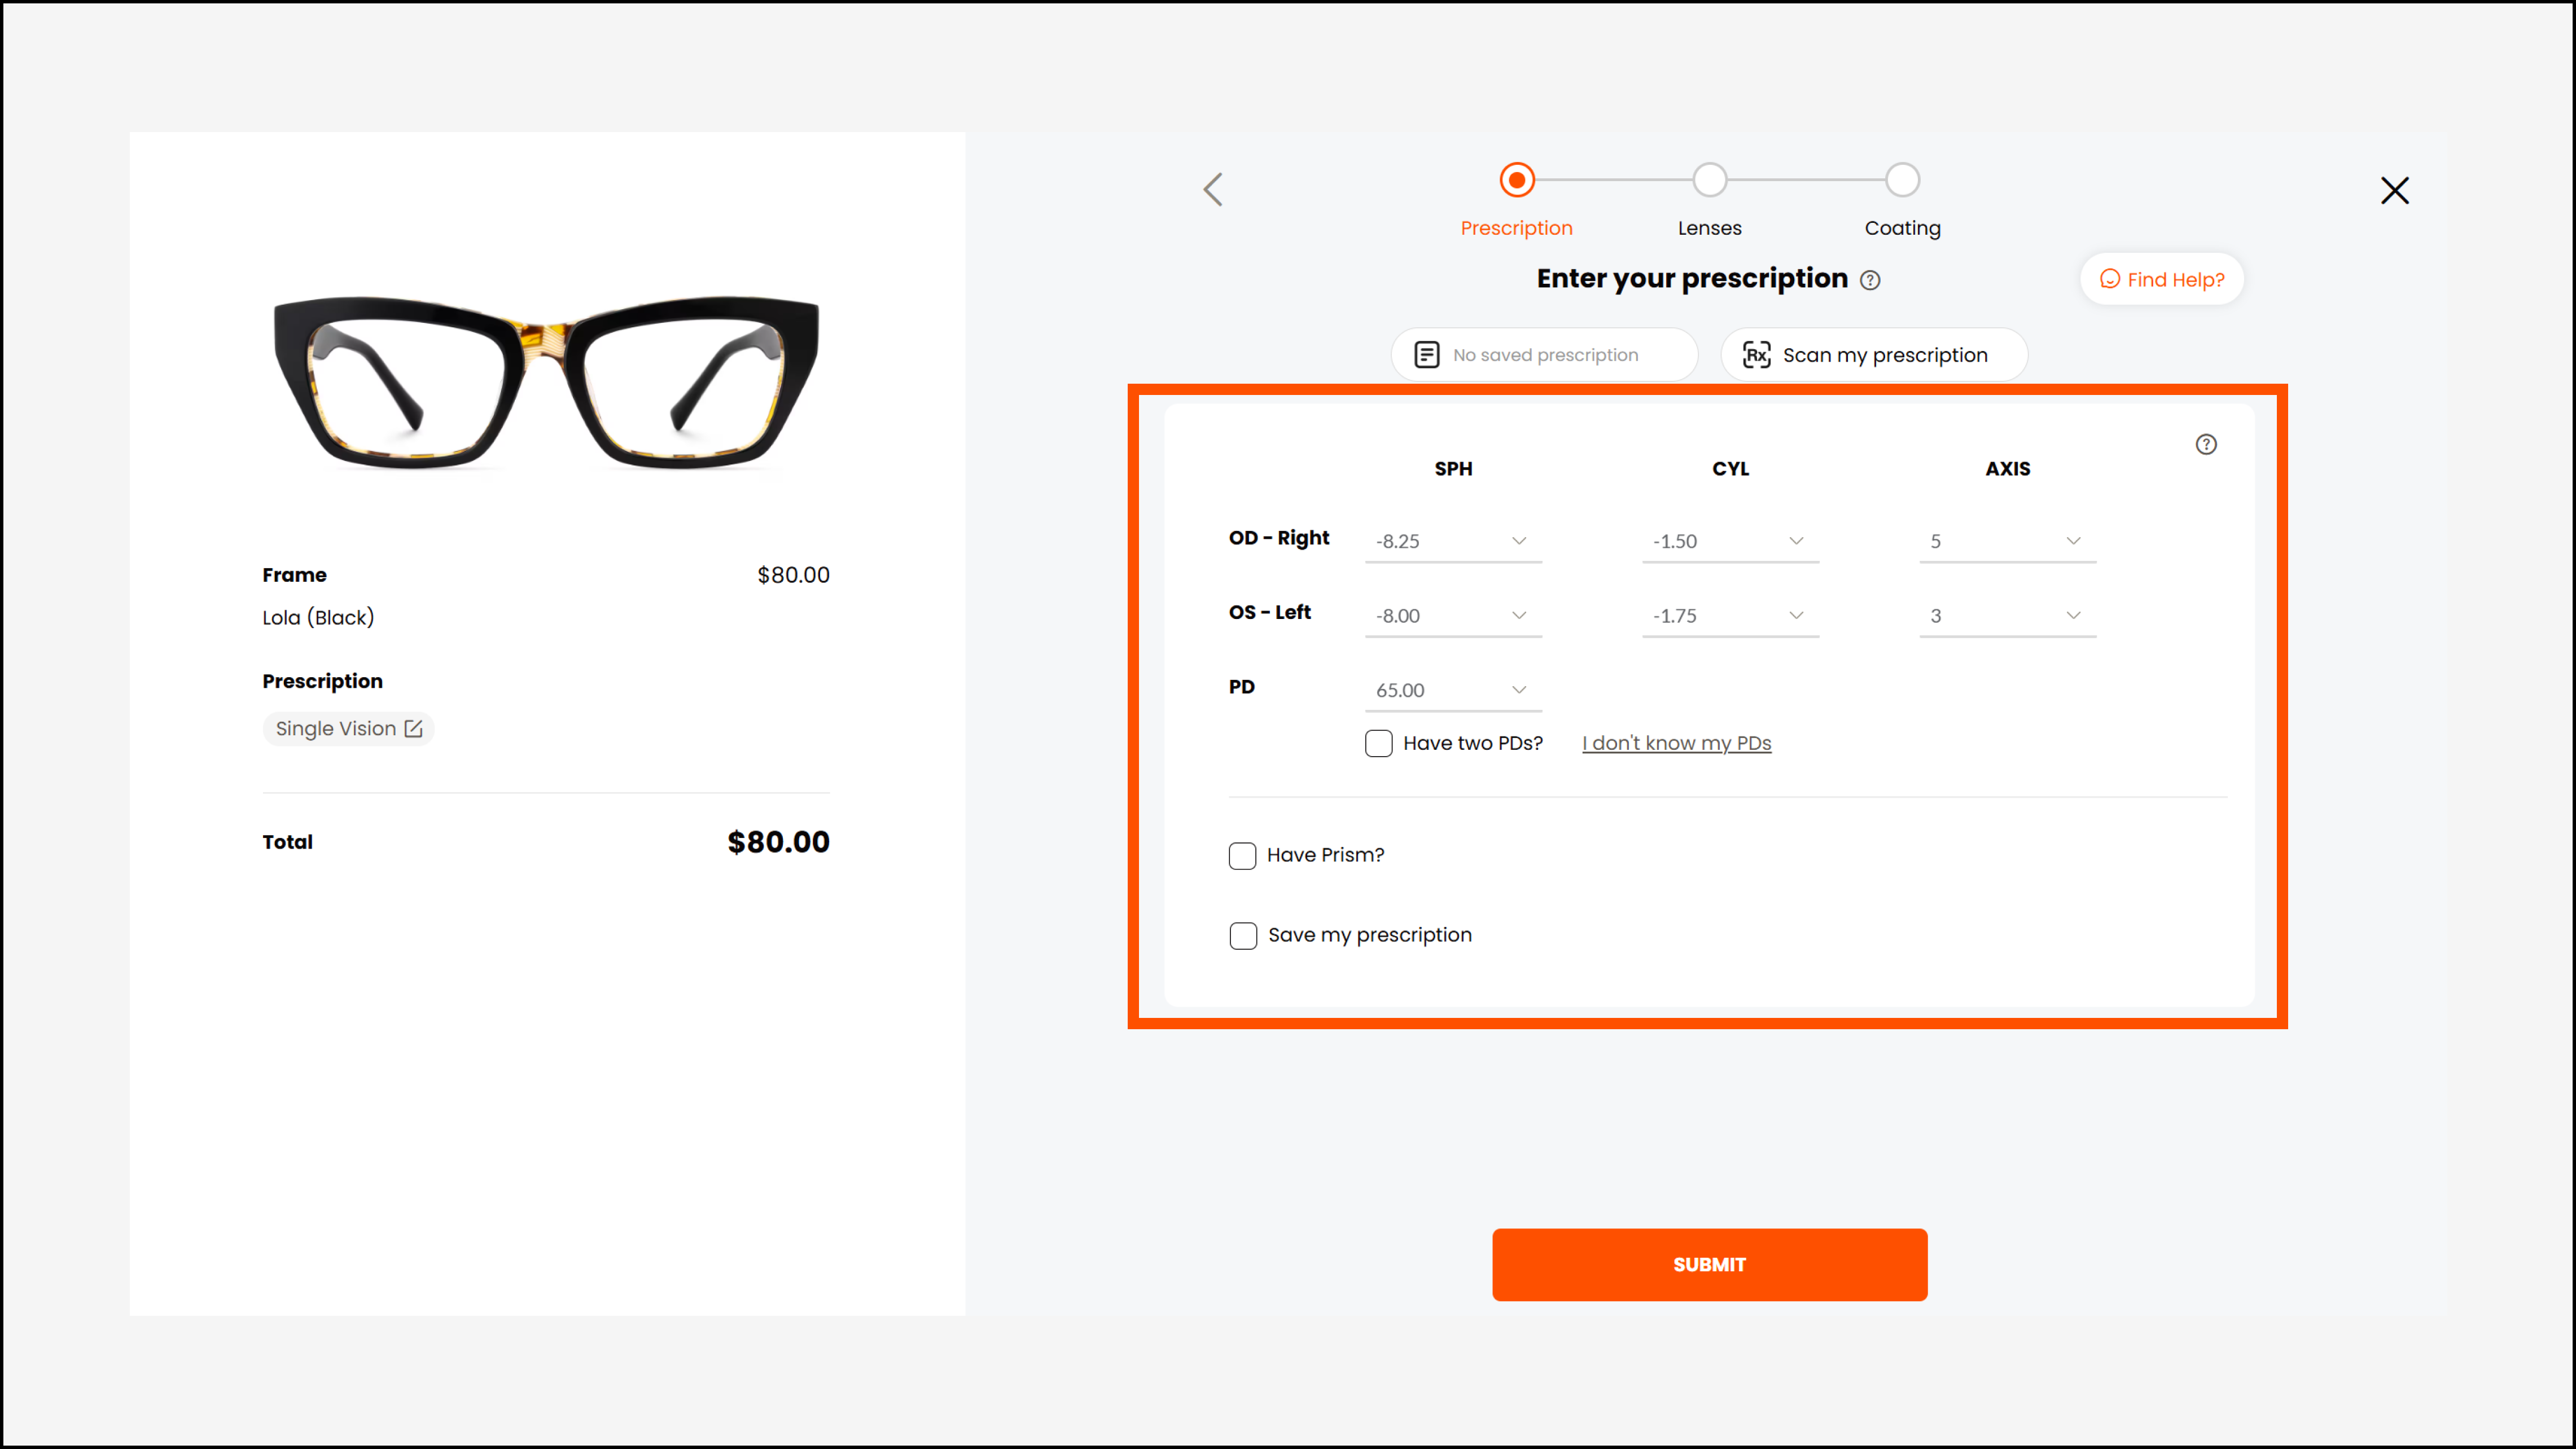
Task: Jump to the Coating step
Action: (x=1902, y=181)
